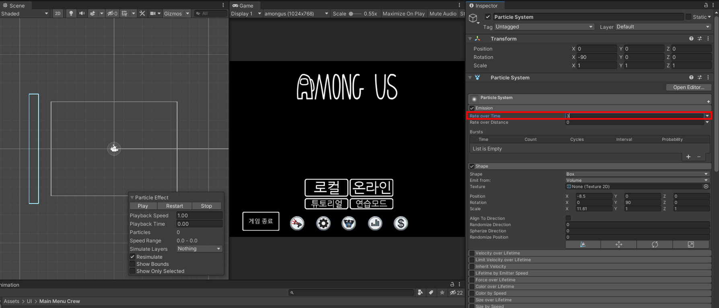Viewport: 719px width, 308px height.
Task: Open Transform presets slider icon
Action: (x=700, y=39)
